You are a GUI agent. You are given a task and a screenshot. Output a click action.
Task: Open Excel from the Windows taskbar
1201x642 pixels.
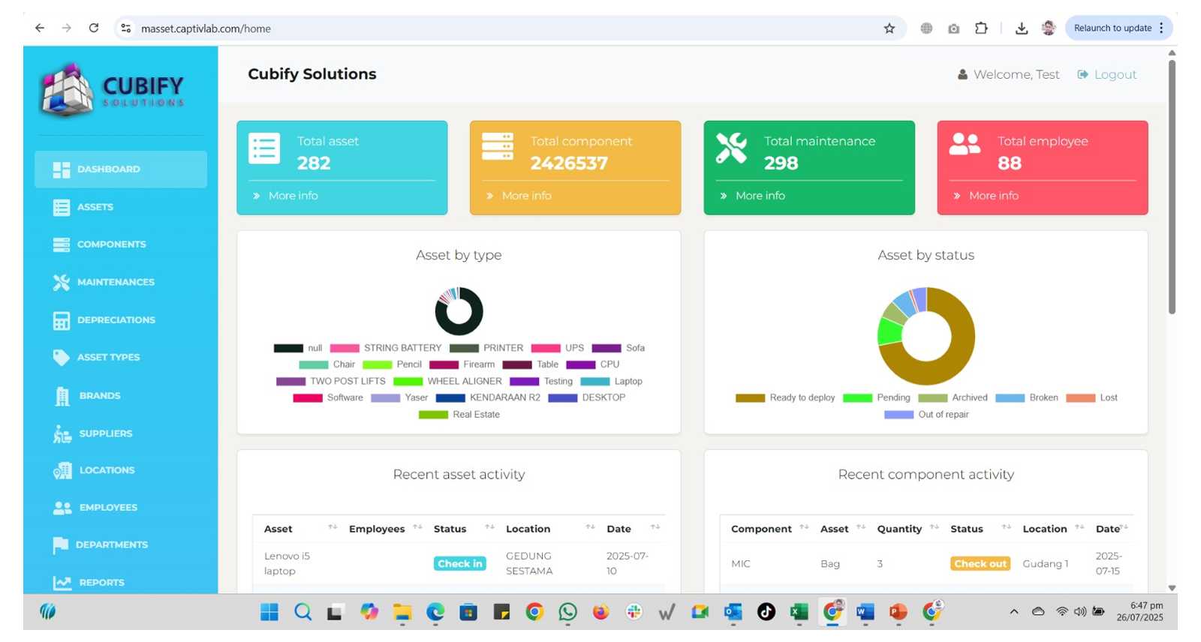[x=798, y=613]
